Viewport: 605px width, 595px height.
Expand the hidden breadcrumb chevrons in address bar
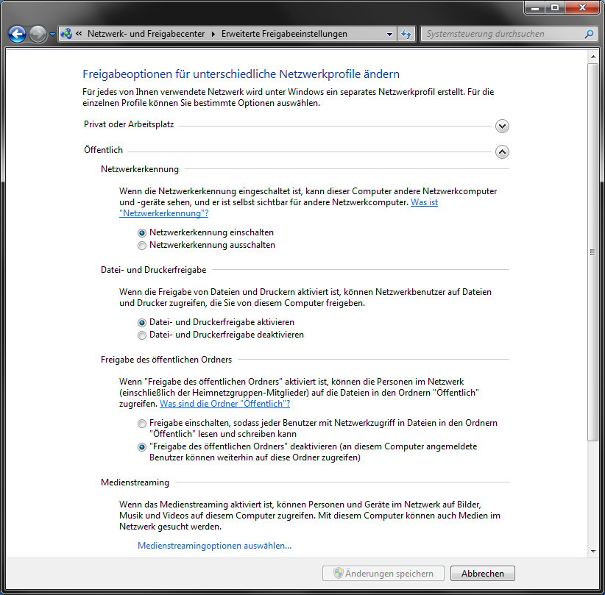(79, 34)
